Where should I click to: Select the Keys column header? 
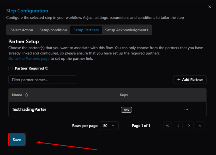click(124, 95)
